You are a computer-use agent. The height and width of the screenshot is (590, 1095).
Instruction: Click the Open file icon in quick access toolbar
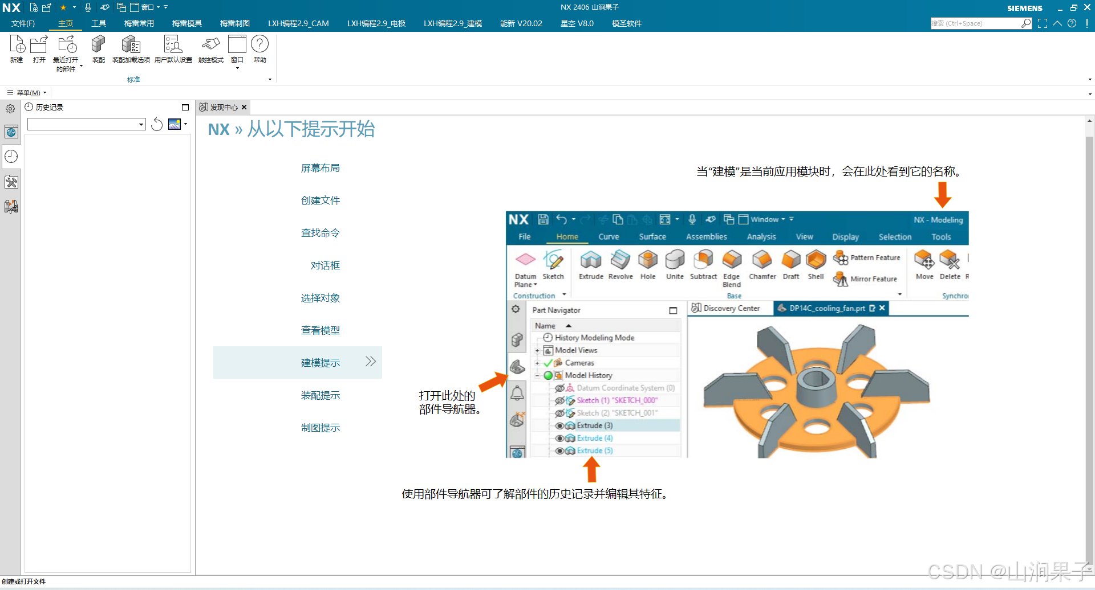coord(47,7)
